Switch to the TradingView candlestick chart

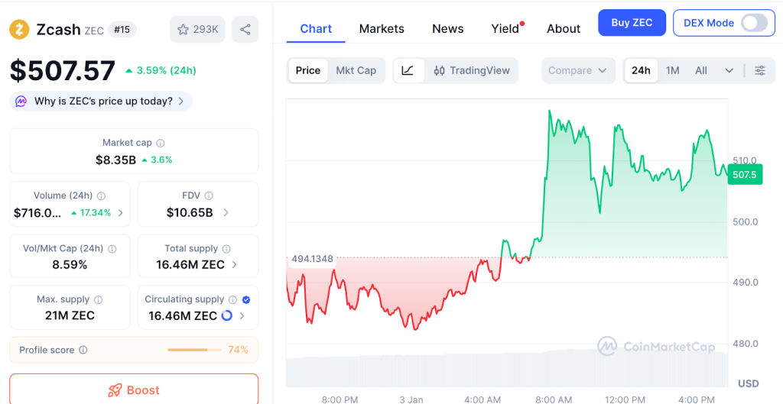472,70
